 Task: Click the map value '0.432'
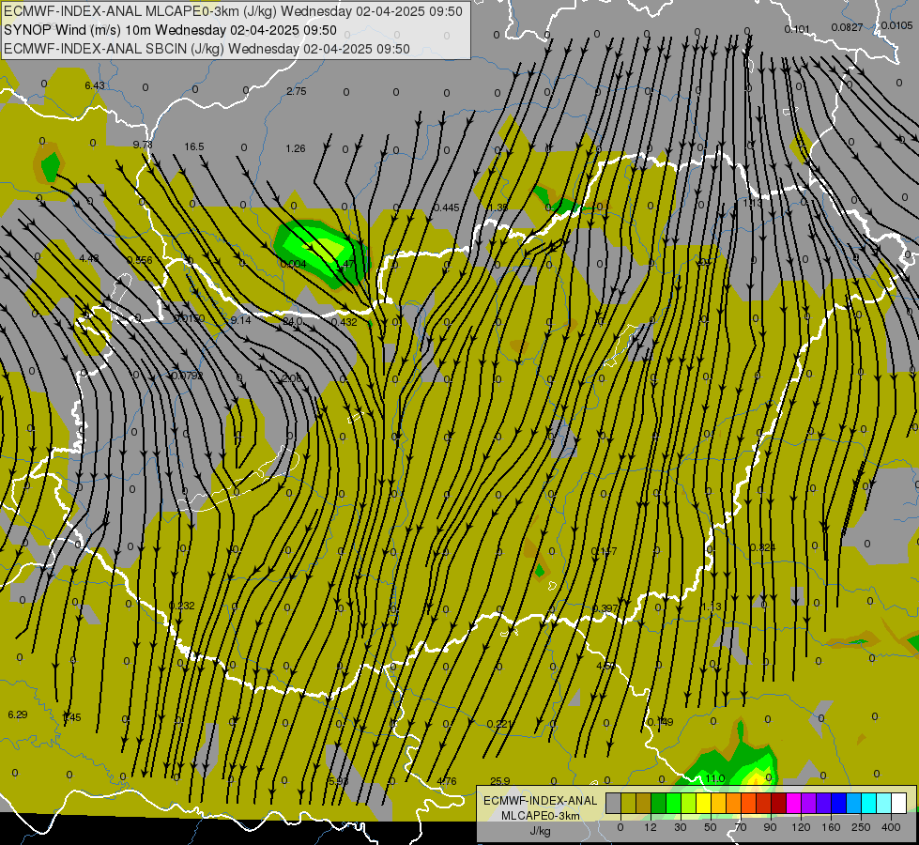coord(345,323)
